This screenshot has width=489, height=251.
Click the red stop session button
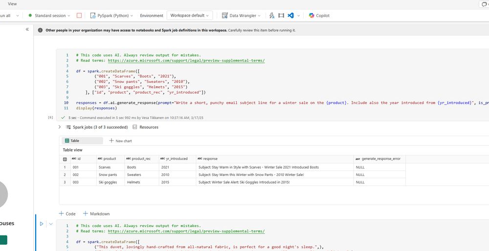click(79, 16)
